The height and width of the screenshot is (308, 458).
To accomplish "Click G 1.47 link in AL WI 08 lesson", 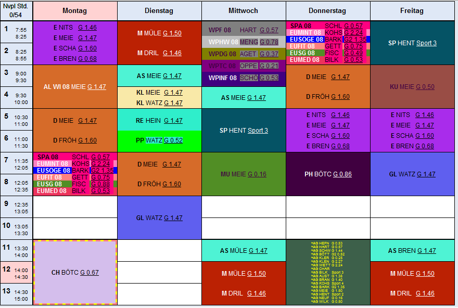I will click(x=96, y=87).
